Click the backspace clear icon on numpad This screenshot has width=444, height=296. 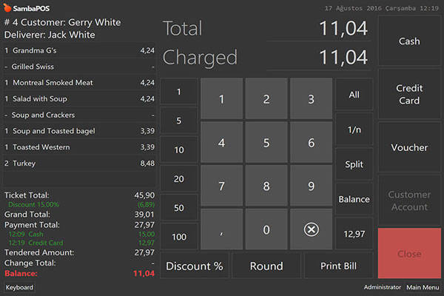(311, 229)
